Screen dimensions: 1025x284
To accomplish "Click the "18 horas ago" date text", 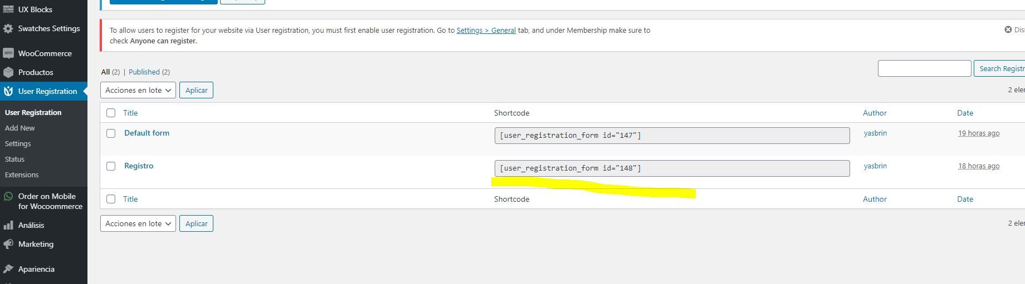I will click(979, 166).
